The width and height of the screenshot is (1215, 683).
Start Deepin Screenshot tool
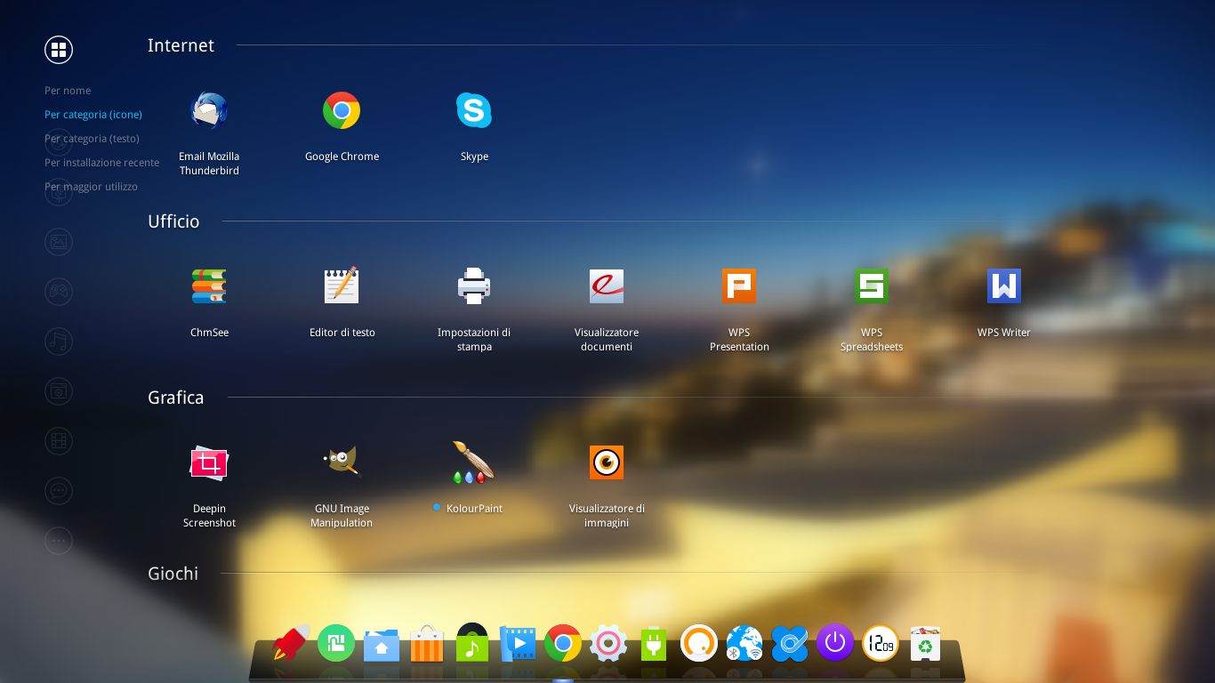[x=209, y=462]
